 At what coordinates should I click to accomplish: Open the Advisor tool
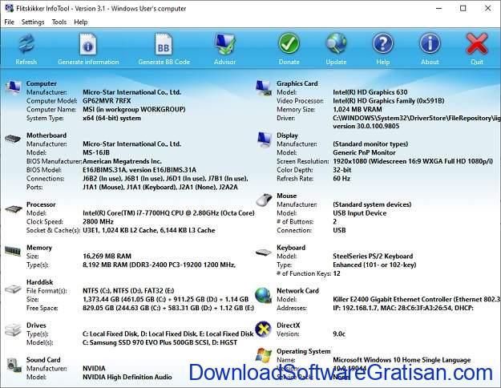point(225,44)
